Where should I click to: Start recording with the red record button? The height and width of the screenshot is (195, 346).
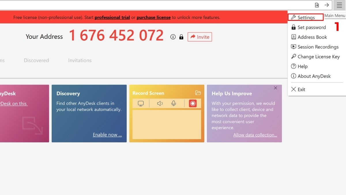point(193,103)
